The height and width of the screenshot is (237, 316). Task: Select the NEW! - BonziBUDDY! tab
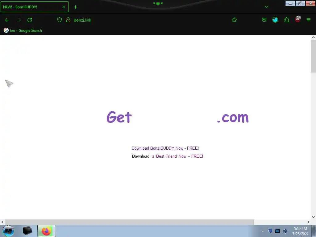coord(35,7)
